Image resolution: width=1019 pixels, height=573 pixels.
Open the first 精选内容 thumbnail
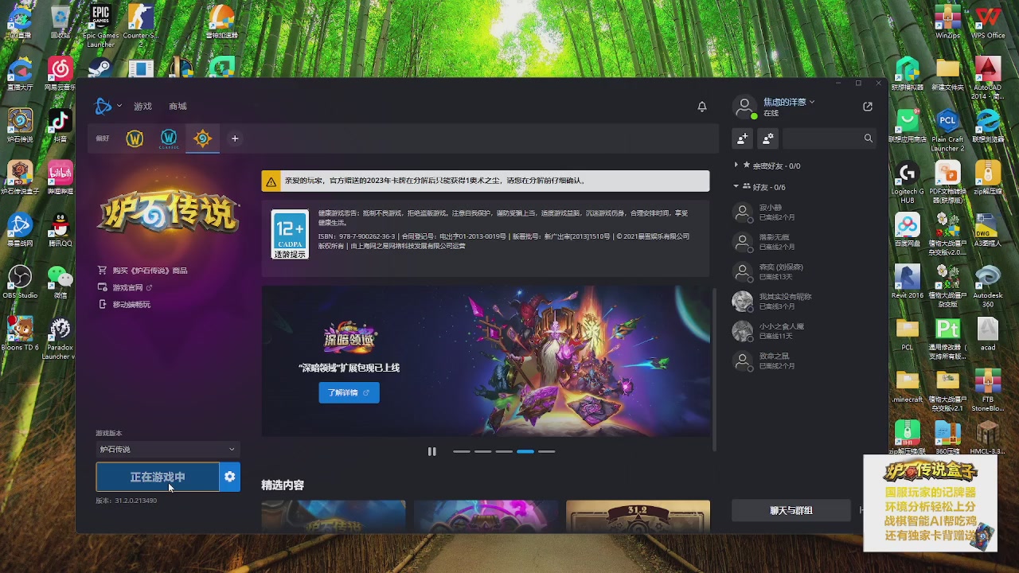[x=334, y=516]
